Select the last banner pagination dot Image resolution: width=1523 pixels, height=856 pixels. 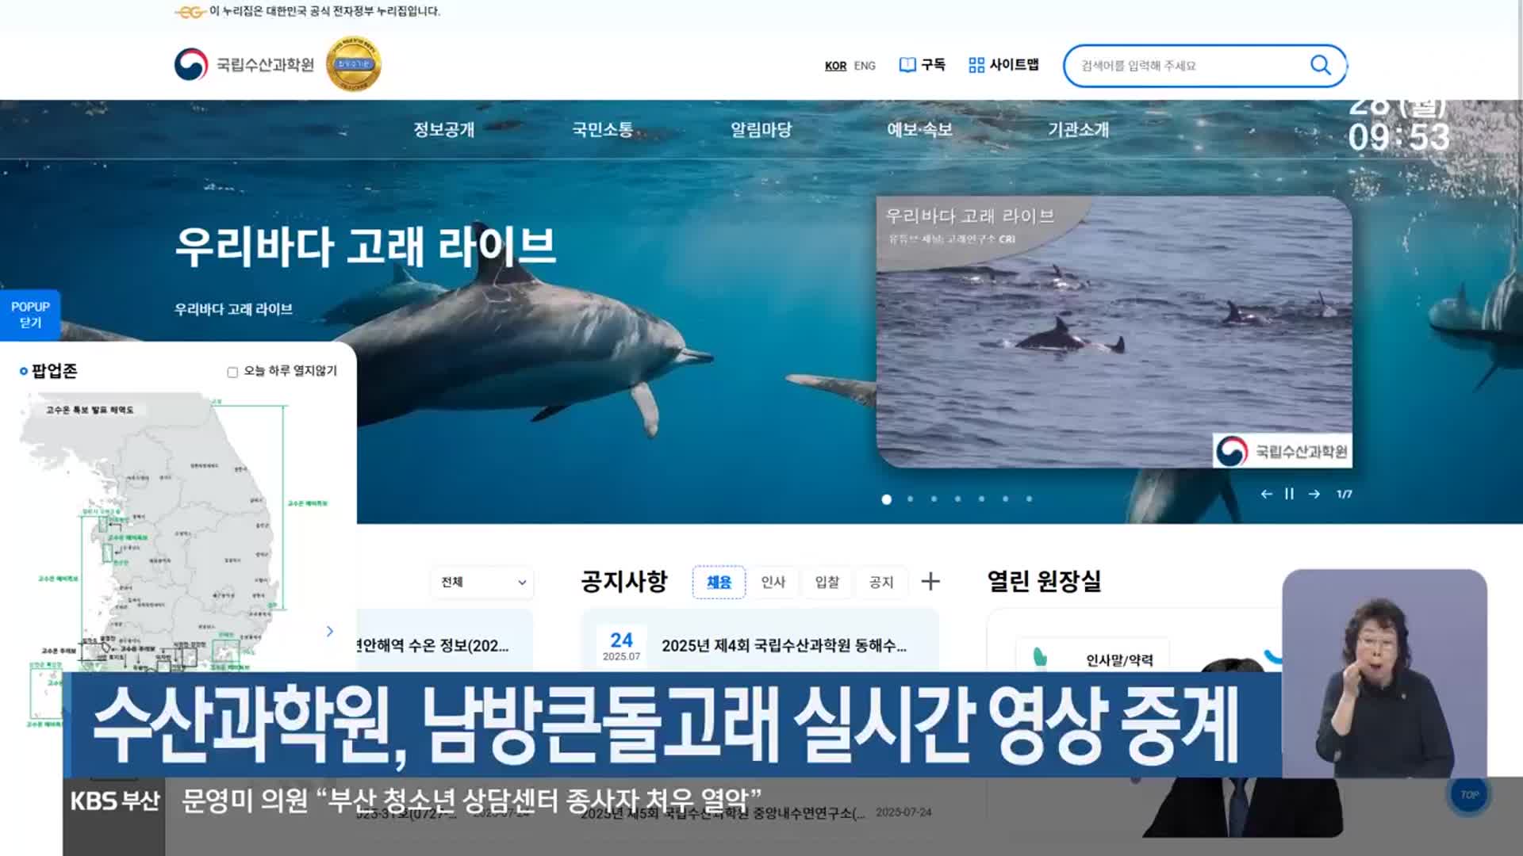coord(1029,499)
